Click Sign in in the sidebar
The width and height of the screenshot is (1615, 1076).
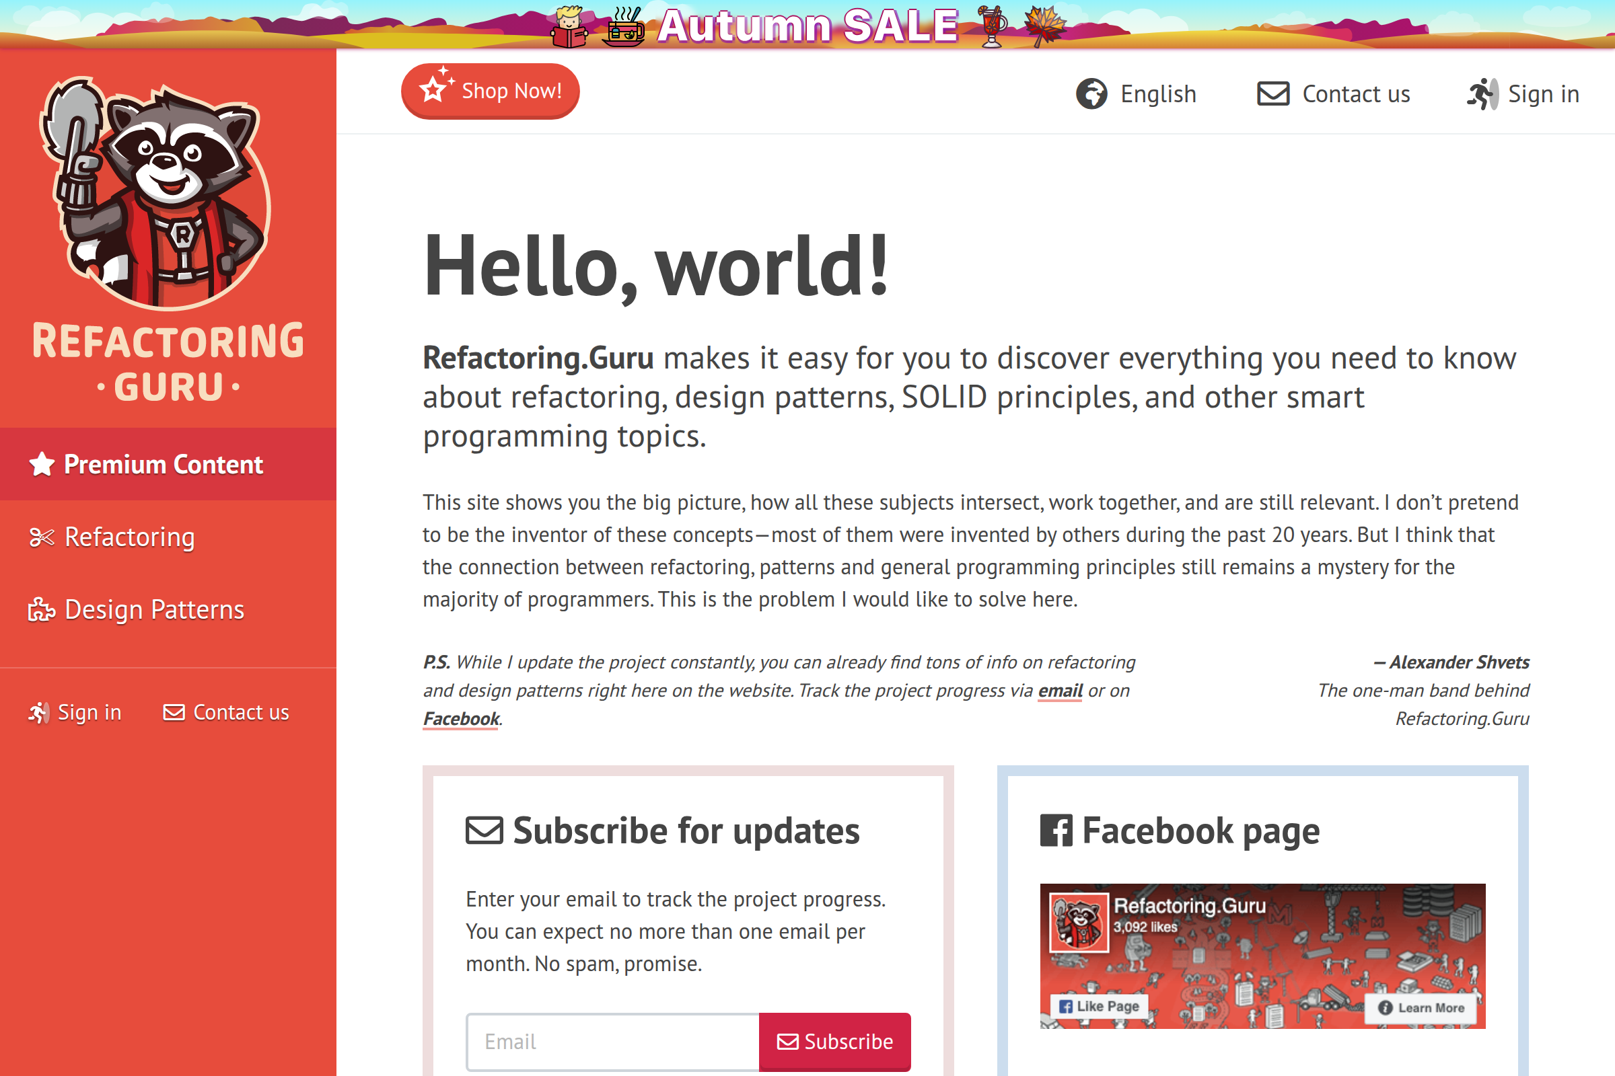tap(75, 712)
